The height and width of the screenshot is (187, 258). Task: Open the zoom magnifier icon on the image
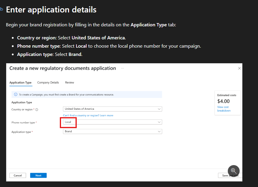pyautogui.click(x=233, y=171)
